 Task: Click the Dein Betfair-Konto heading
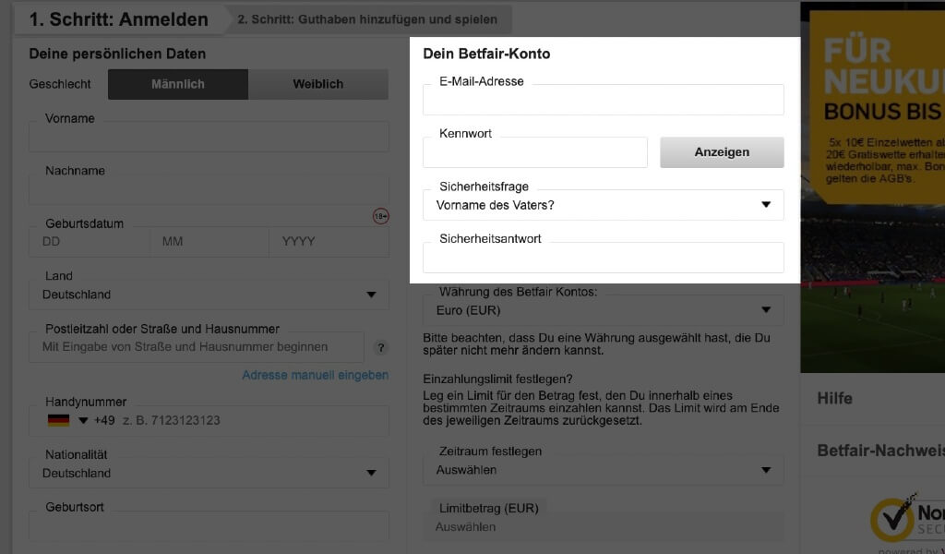pos(486,54)
